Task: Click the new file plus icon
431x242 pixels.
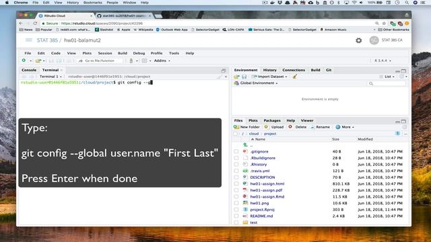Action: 24,61
